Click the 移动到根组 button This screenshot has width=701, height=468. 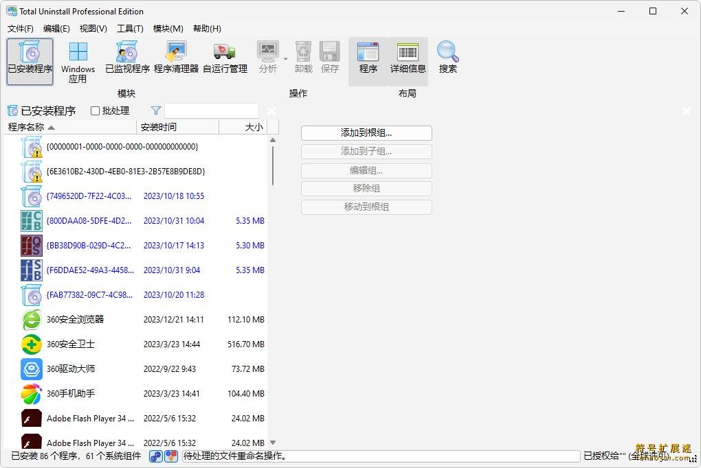(366, 207)
